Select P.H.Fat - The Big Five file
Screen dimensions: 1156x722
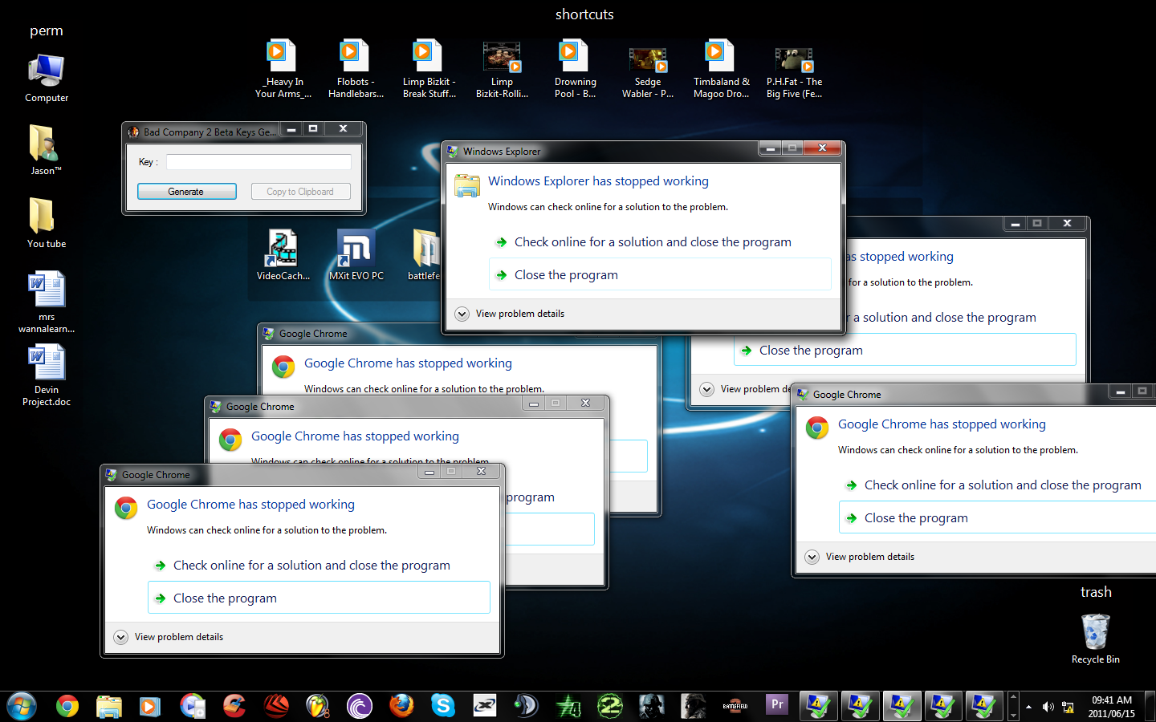[x=794, y=72]
